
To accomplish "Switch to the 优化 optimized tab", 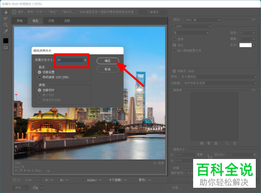I will tap(35, 21).
